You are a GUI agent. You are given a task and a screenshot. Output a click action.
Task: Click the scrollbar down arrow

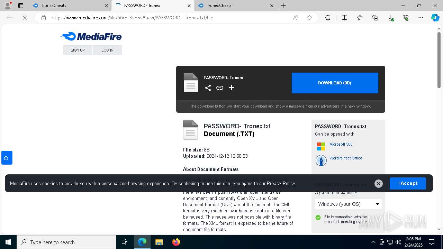point(439,229)
